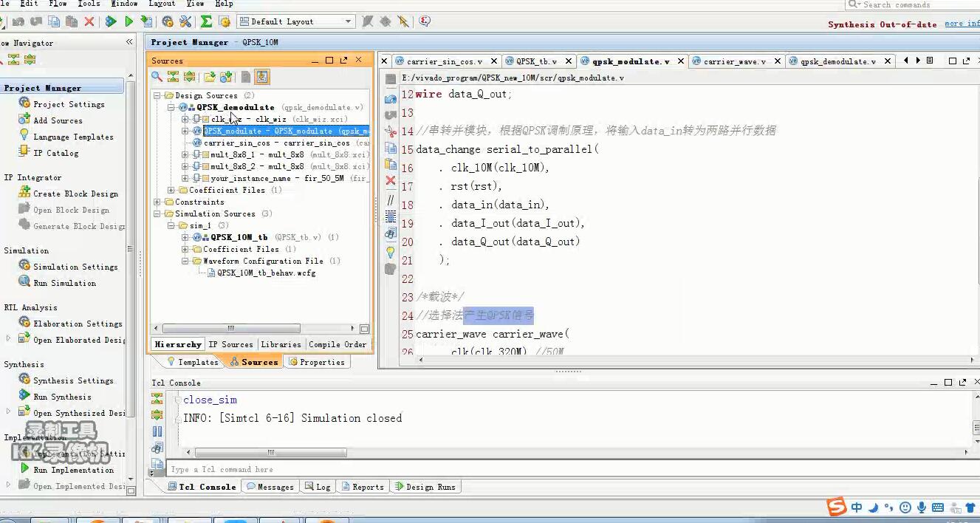Click Add Sources in Flow Navigator
980x523 pixels.
coord(58,120)
